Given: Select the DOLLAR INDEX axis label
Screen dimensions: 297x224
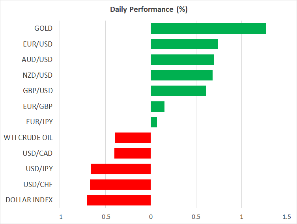Looking at the screenshot, I should (29, 200).
